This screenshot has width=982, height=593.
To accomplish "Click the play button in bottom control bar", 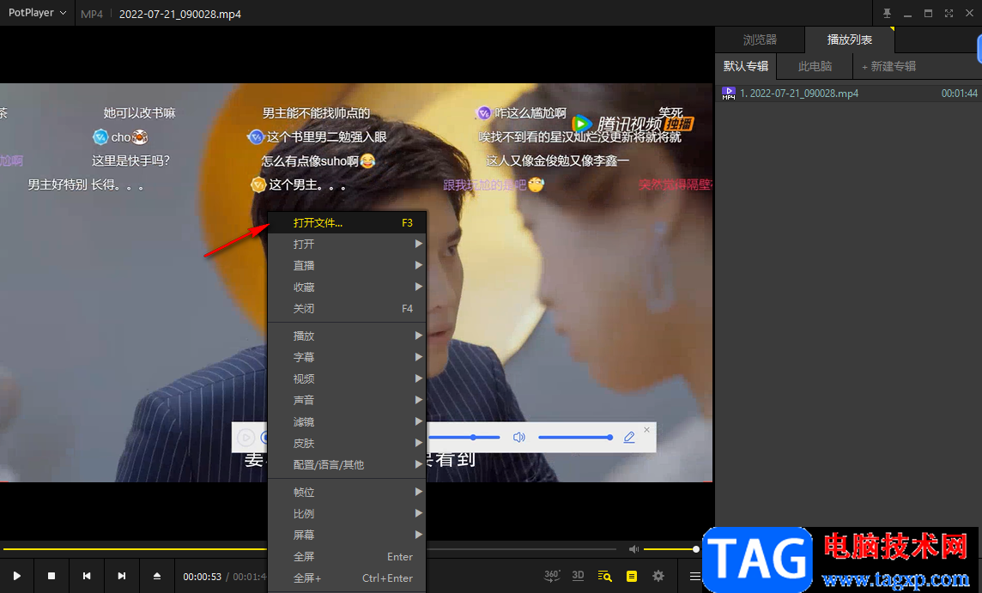I will point(17,576).
